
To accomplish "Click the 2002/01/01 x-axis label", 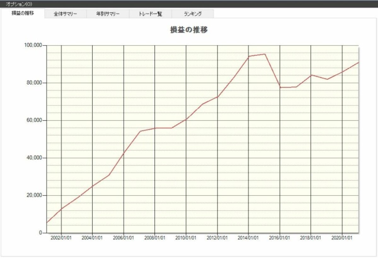I will tap(61, 238).
